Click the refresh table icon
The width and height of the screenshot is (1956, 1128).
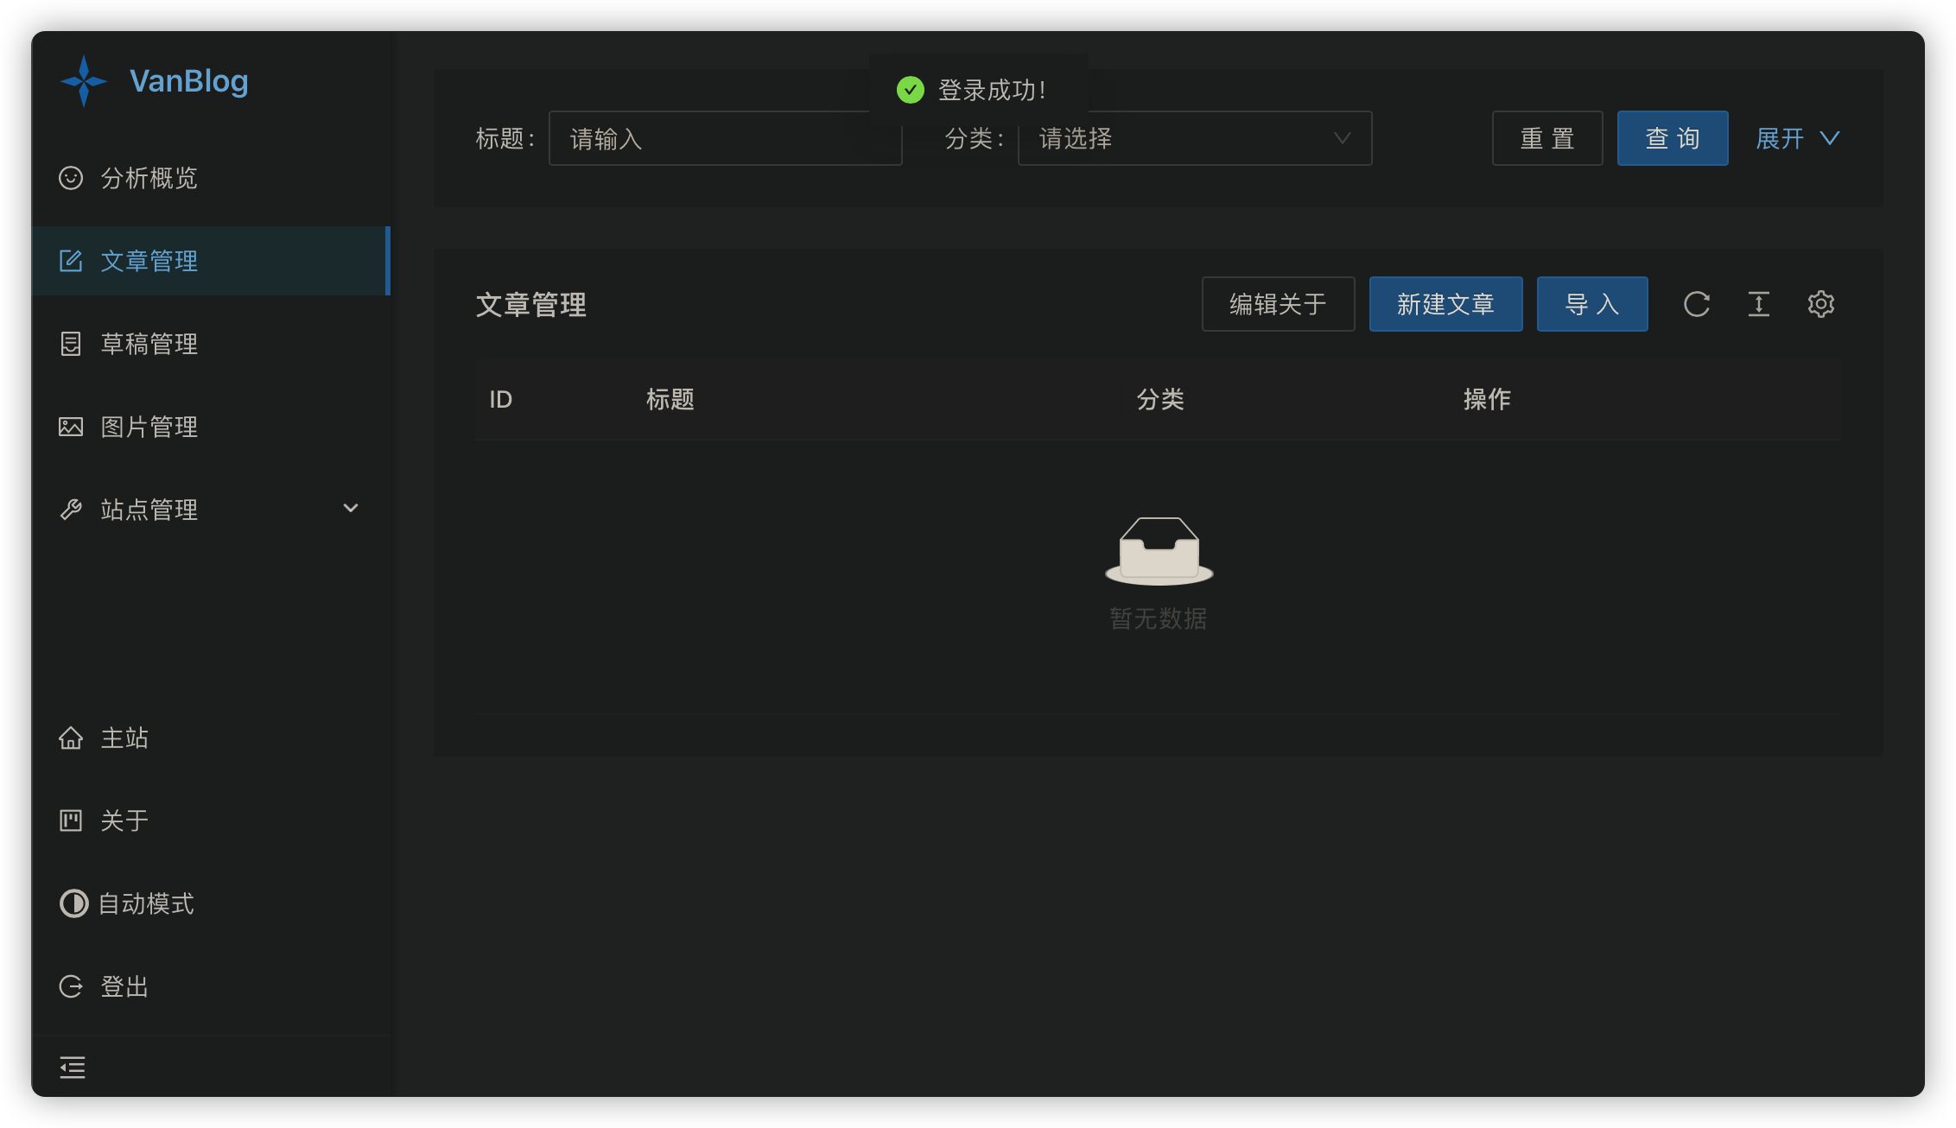tap(1696, 304)
